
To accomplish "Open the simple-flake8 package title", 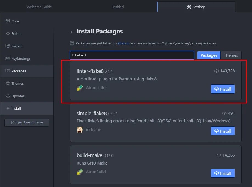I will point(92,114).
